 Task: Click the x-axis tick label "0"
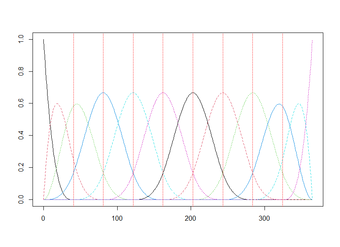tap(43, 218)
